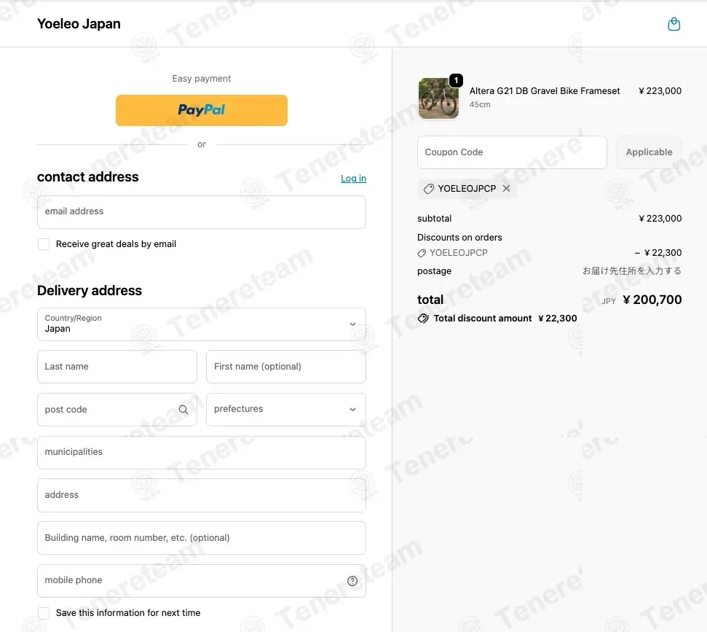Click the tag icon under Discounts on orders

point(422,253)
